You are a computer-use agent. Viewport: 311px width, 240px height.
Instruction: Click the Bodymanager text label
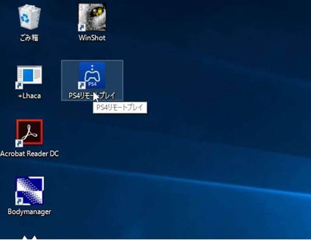point(30,212)
